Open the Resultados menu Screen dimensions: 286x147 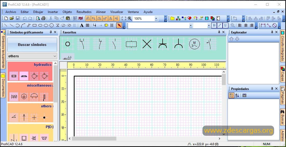(x=84, y=12)
